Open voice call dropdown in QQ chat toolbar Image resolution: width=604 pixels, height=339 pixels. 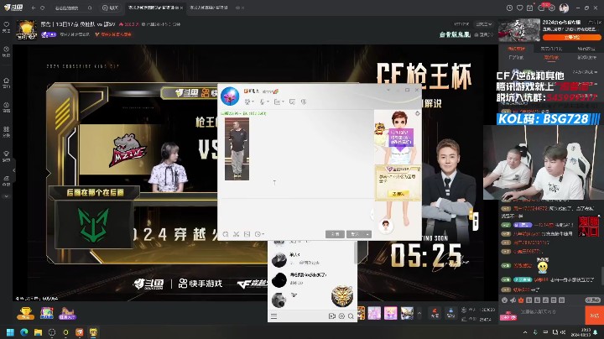click(x=263, y=102)
